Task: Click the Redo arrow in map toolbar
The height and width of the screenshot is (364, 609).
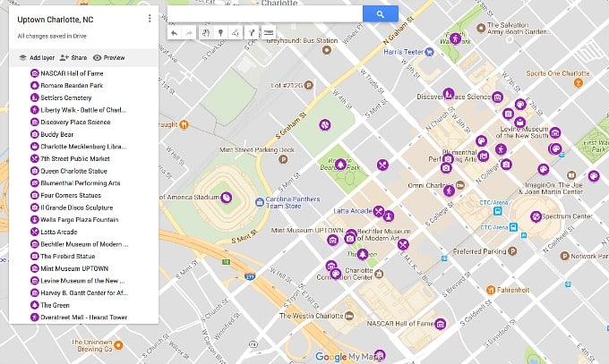Action: tap(189, 33)
